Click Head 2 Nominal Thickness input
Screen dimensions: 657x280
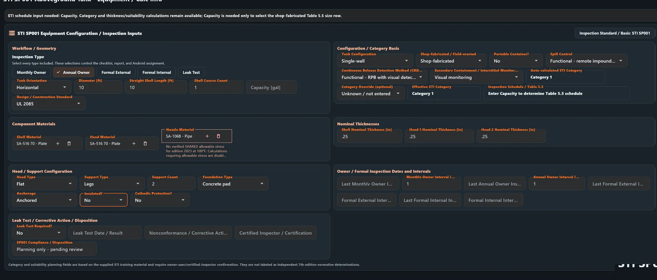[x=511, y=136]
